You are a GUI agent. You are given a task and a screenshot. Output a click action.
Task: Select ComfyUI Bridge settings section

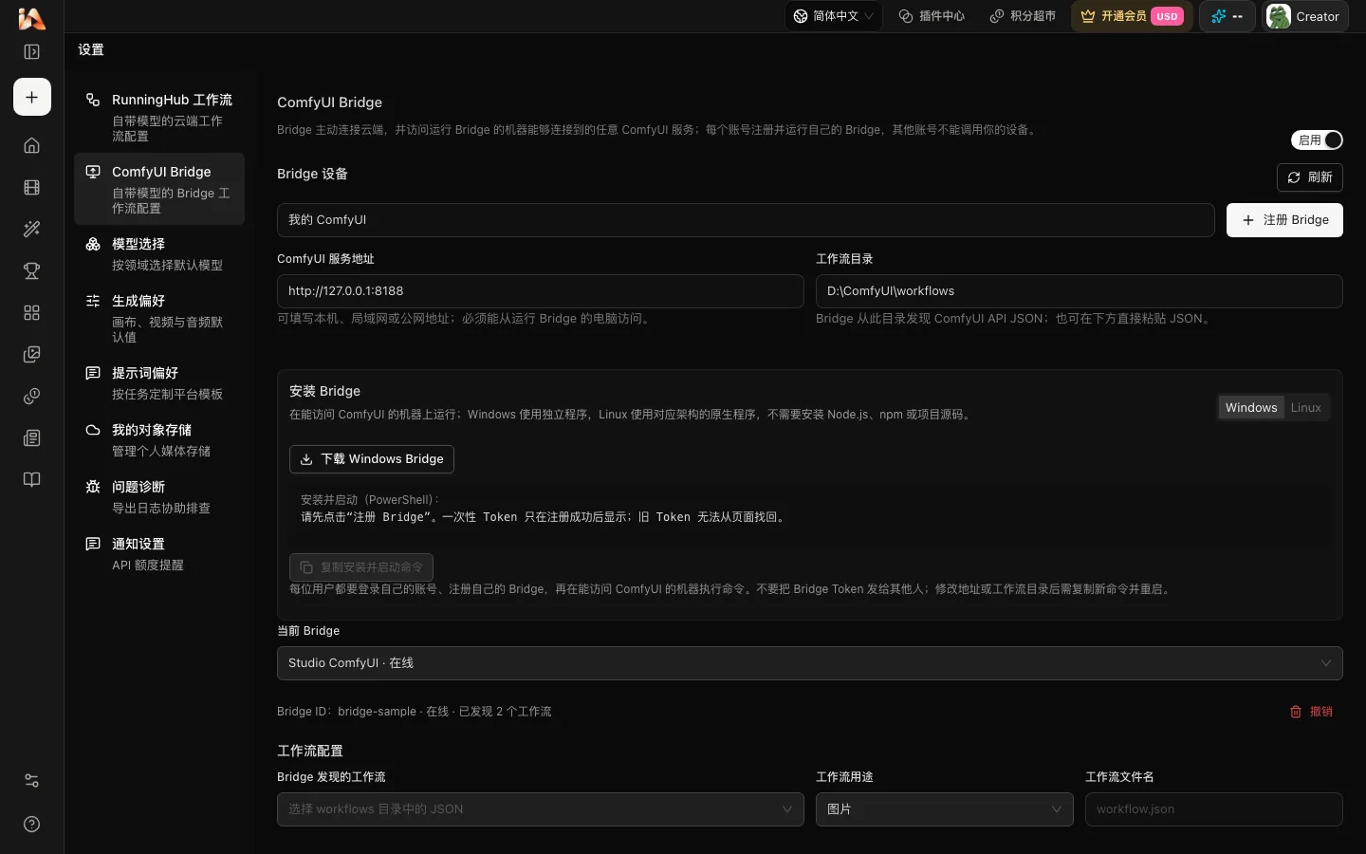click(x=159, y=189)
